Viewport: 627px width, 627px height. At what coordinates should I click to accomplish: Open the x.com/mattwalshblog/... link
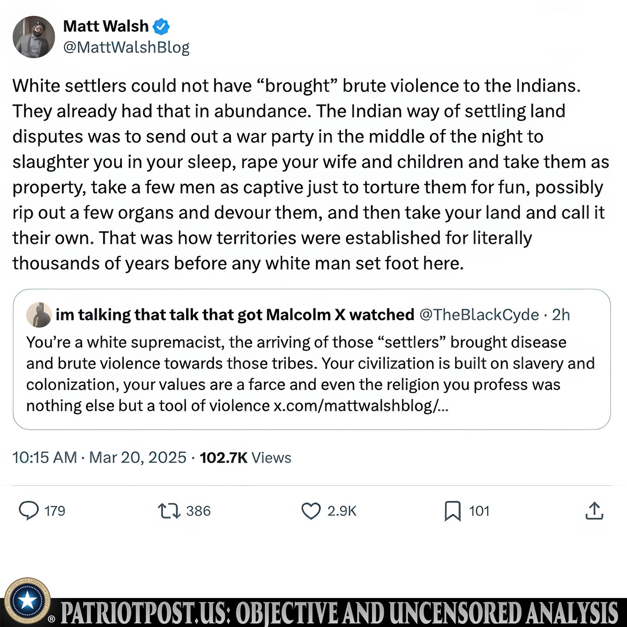(x=361, y=406)
